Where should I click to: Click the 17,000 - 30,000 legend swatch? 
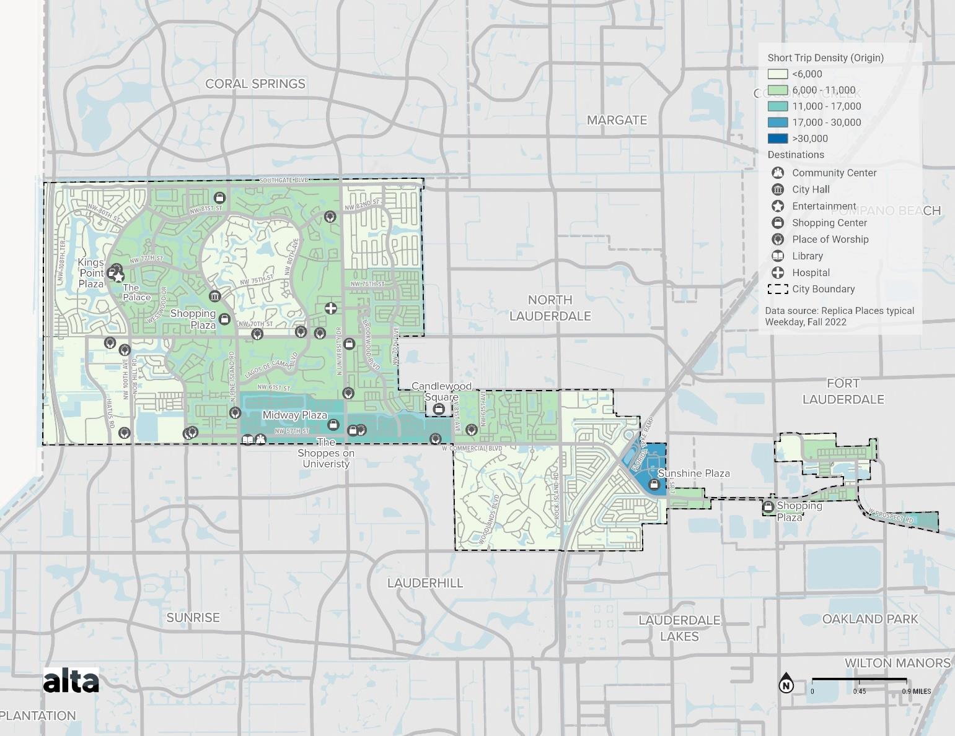[x=778, y=123]
